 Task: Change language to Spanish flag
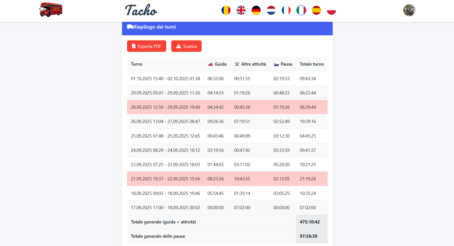pyautogui.click(x=316, y=11)
